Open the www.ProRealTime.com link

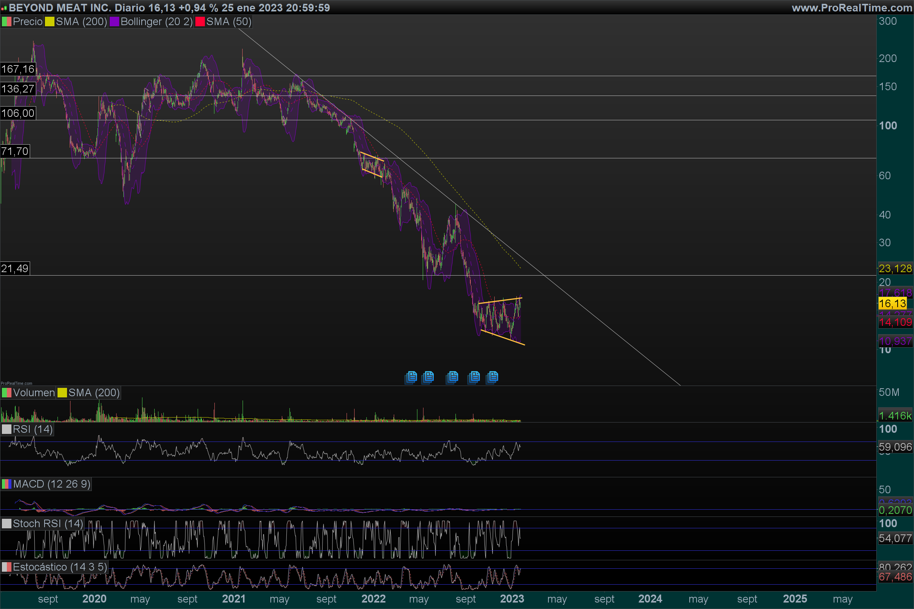point(852,8)
